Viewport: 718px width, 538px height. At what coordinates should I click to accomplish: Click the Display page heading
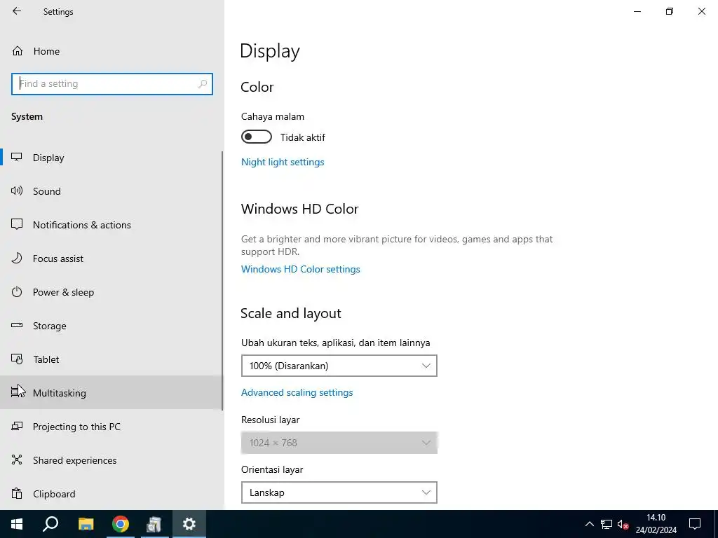click(x=270, y=51)
